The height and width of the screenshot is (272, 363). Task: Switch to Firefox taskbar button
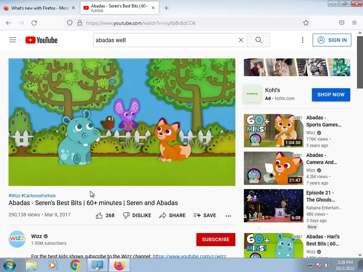119,265
